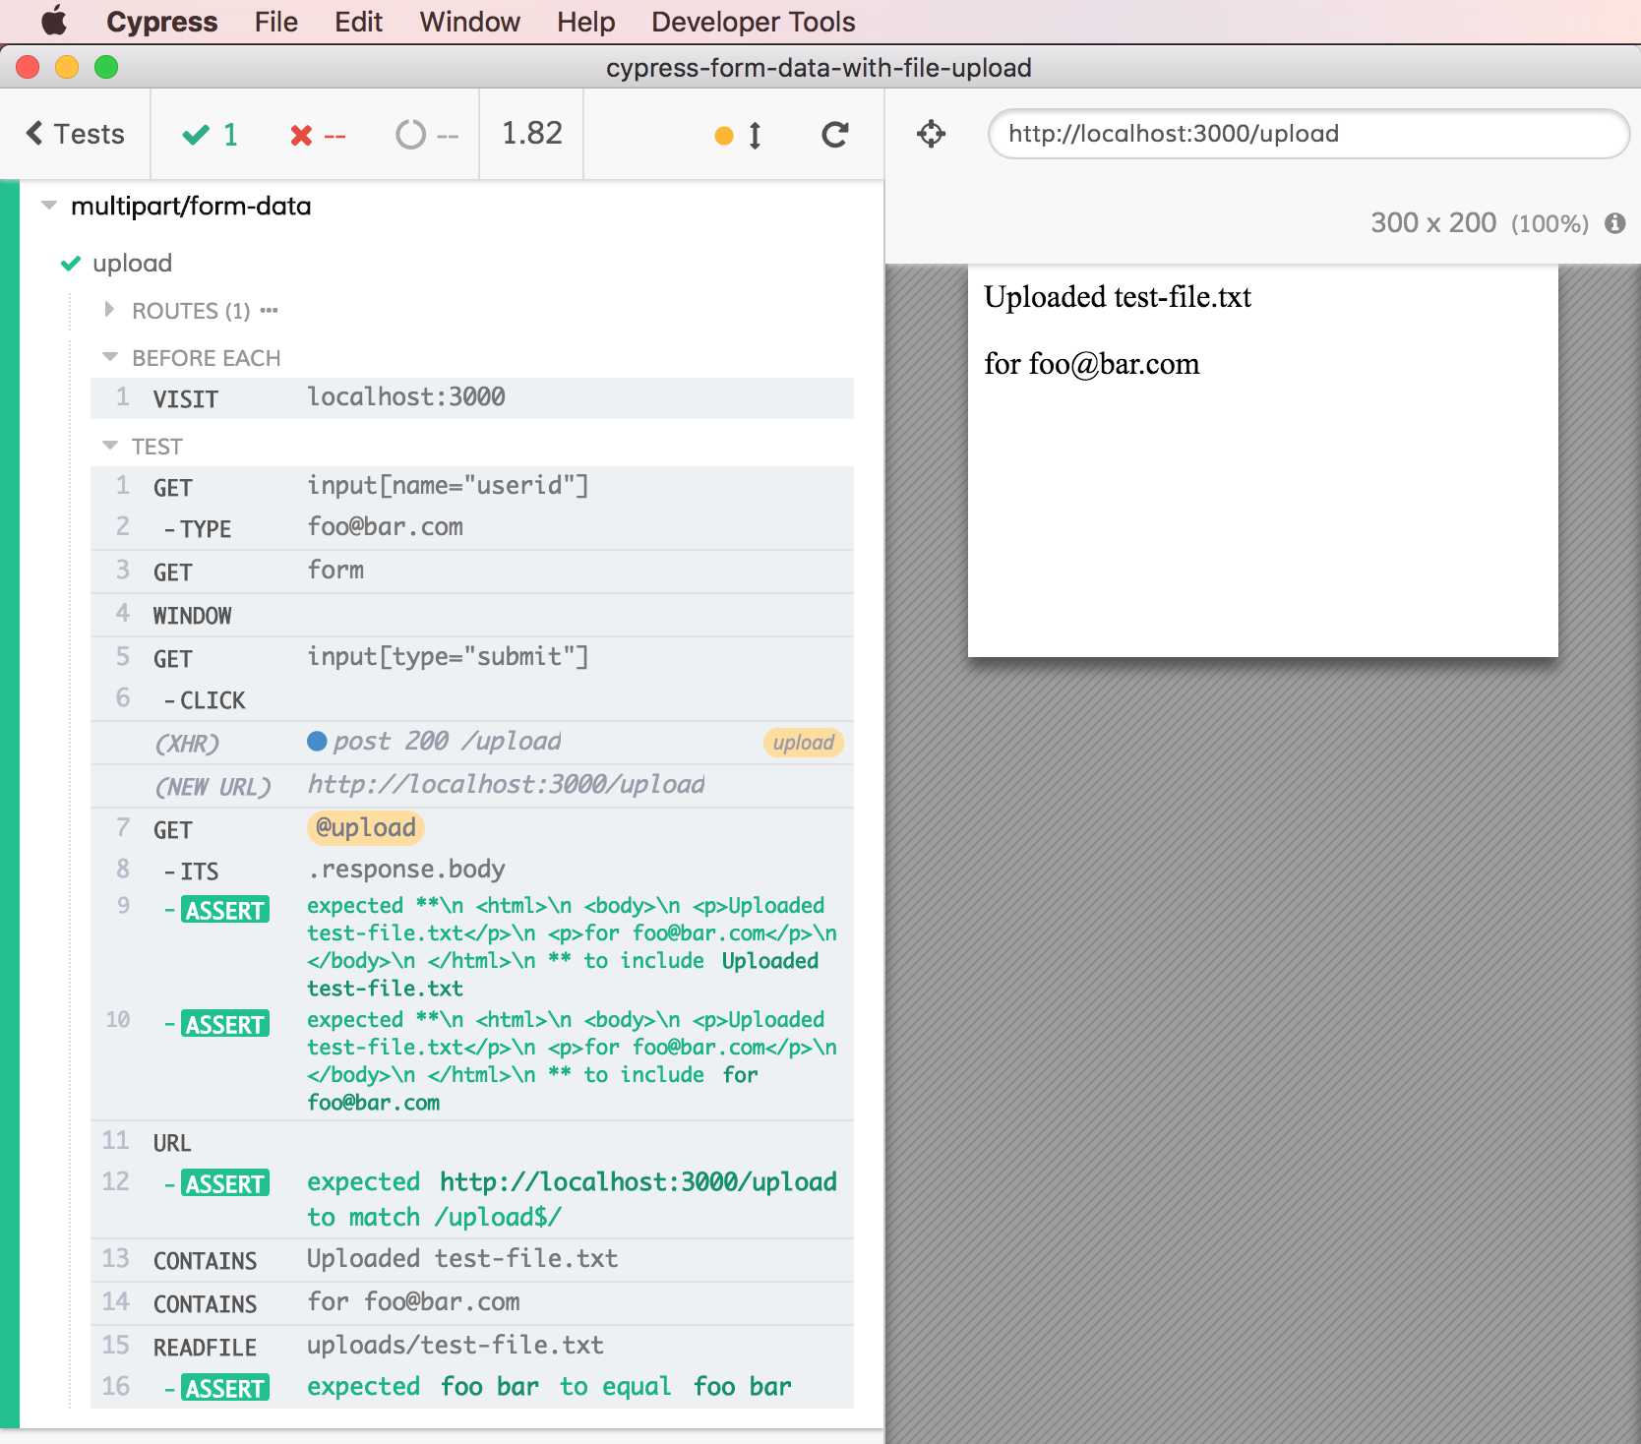Viewport: 1641px width, 1444px height.
Task: Click 'Uploaded test-file.txt' in the app preview
Action: pyautogui.click(x=1118, y=297)
